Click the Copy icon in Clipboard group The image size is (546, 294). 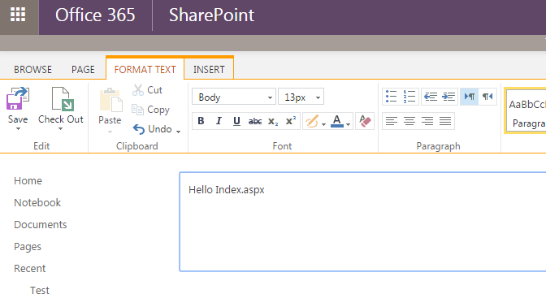(137, 110)
